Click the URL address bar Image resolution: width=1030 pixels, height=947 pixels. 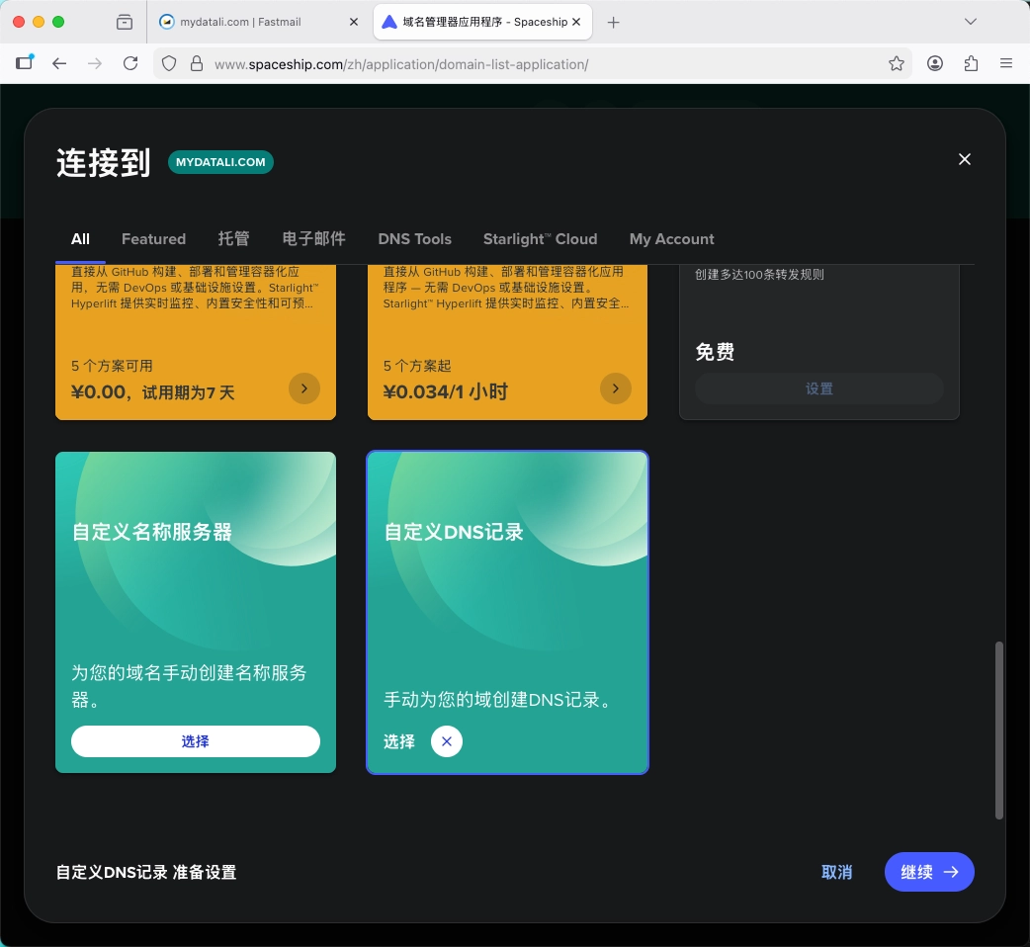544,64
